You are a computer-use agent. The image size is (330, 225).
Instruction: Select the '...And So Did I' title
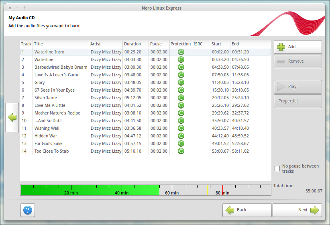(48, 121)
